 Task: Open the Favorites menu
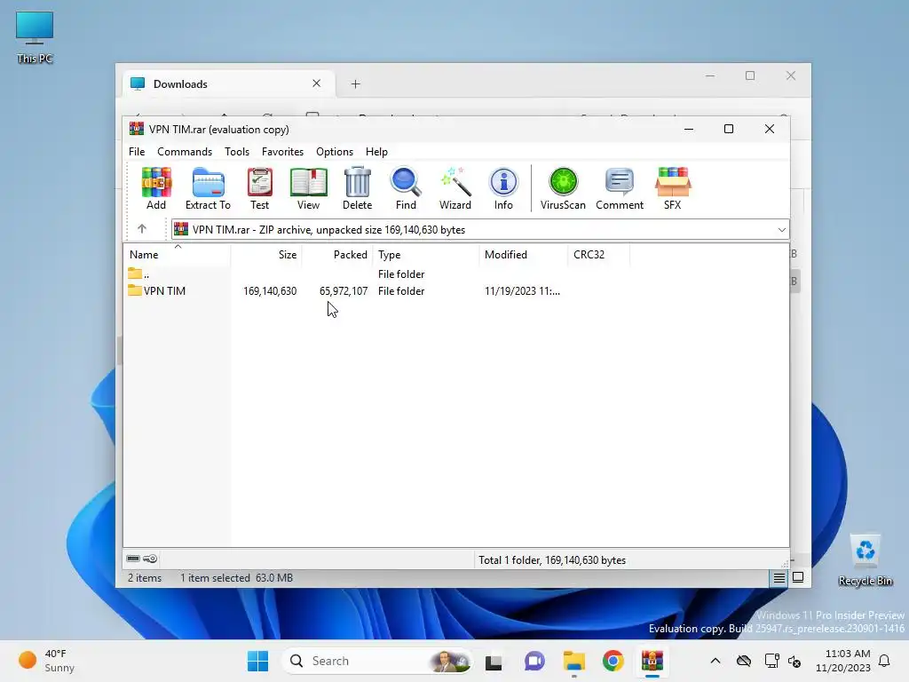[x=282, y=151]
